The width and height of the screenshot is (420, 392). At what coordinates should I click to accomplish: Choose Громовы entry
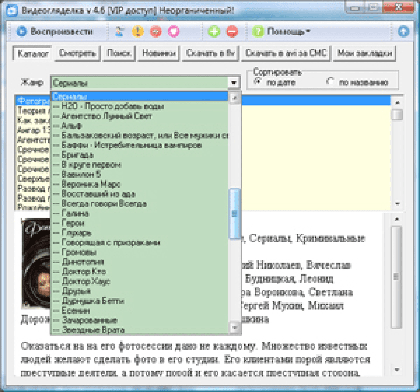pos(139,252)
